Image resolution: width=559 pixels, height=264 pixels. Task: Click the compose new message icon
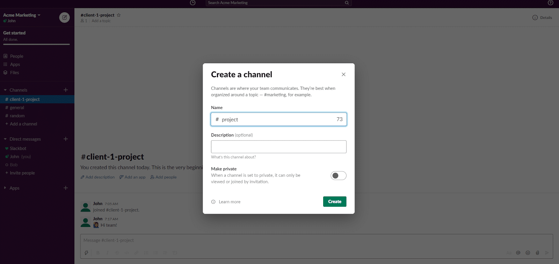(x=64, y=17)
